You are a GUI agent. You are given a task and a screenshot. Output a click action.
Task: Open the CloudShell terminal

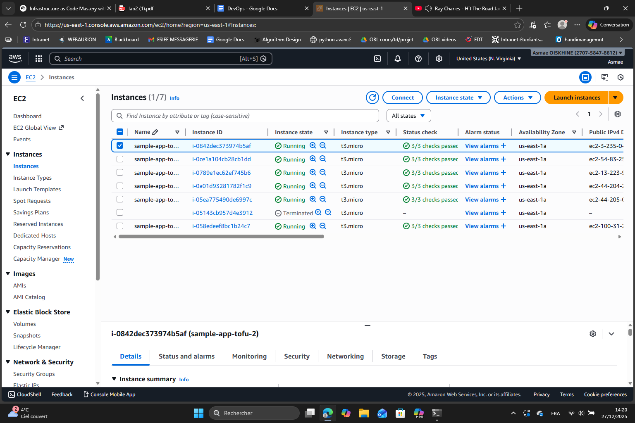click(x=24, y=394)
